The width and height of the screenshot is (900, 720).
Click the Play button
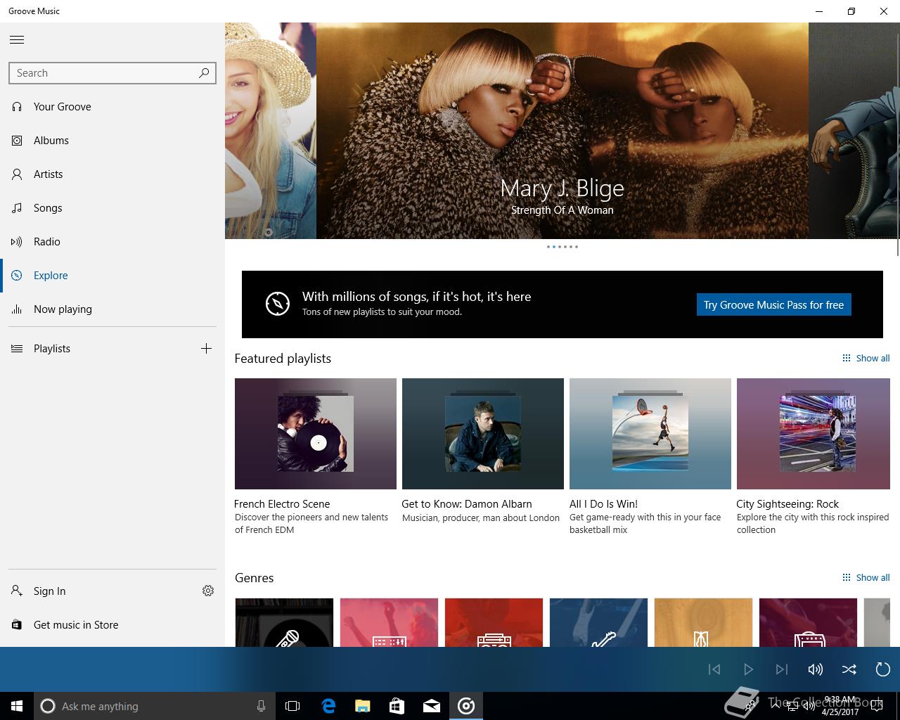tap(748, 669)
